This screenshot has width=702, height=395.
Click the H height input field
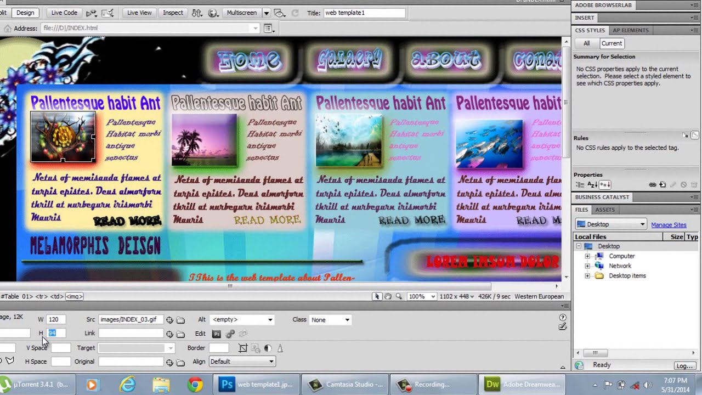[56, 333]
